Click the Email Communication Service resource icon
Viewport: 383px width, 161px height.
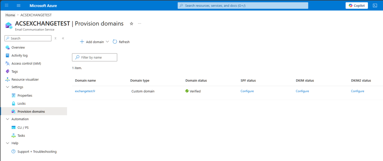(9, 25)
